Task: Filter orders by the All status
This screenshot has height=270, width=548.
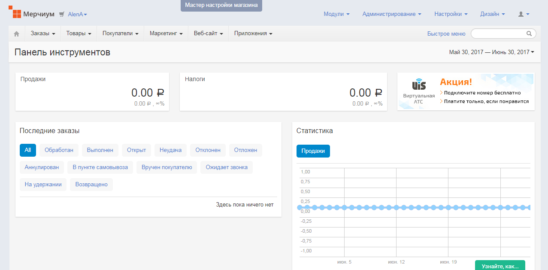Action: pos(28,150)
